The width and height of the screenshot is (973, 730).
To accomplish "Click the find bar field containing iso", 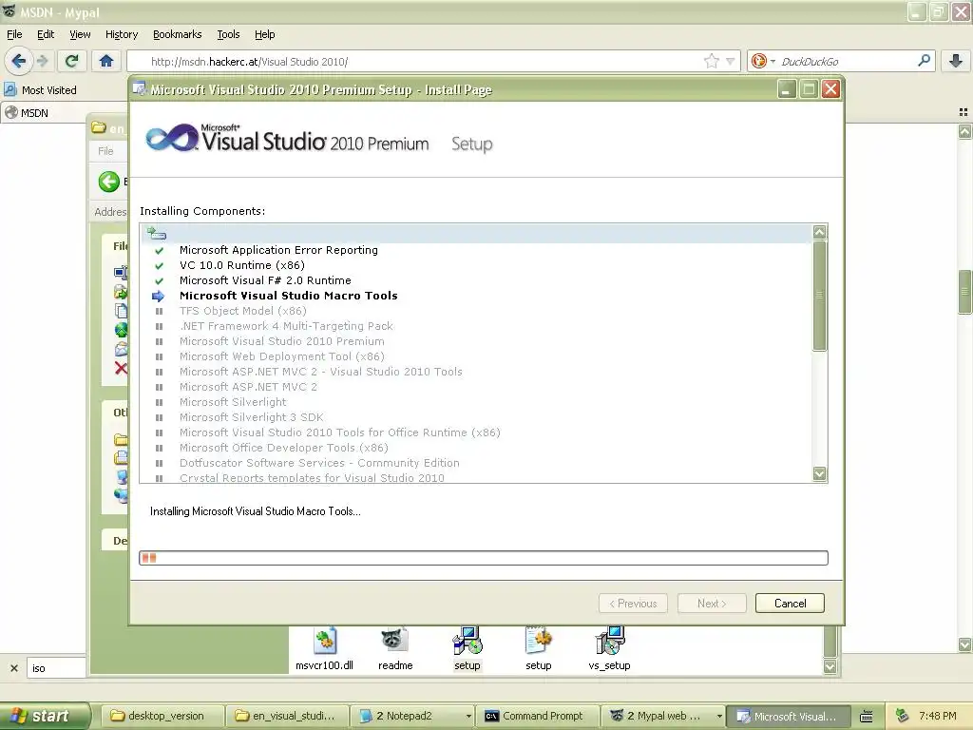I will click(x=56, y=668).
